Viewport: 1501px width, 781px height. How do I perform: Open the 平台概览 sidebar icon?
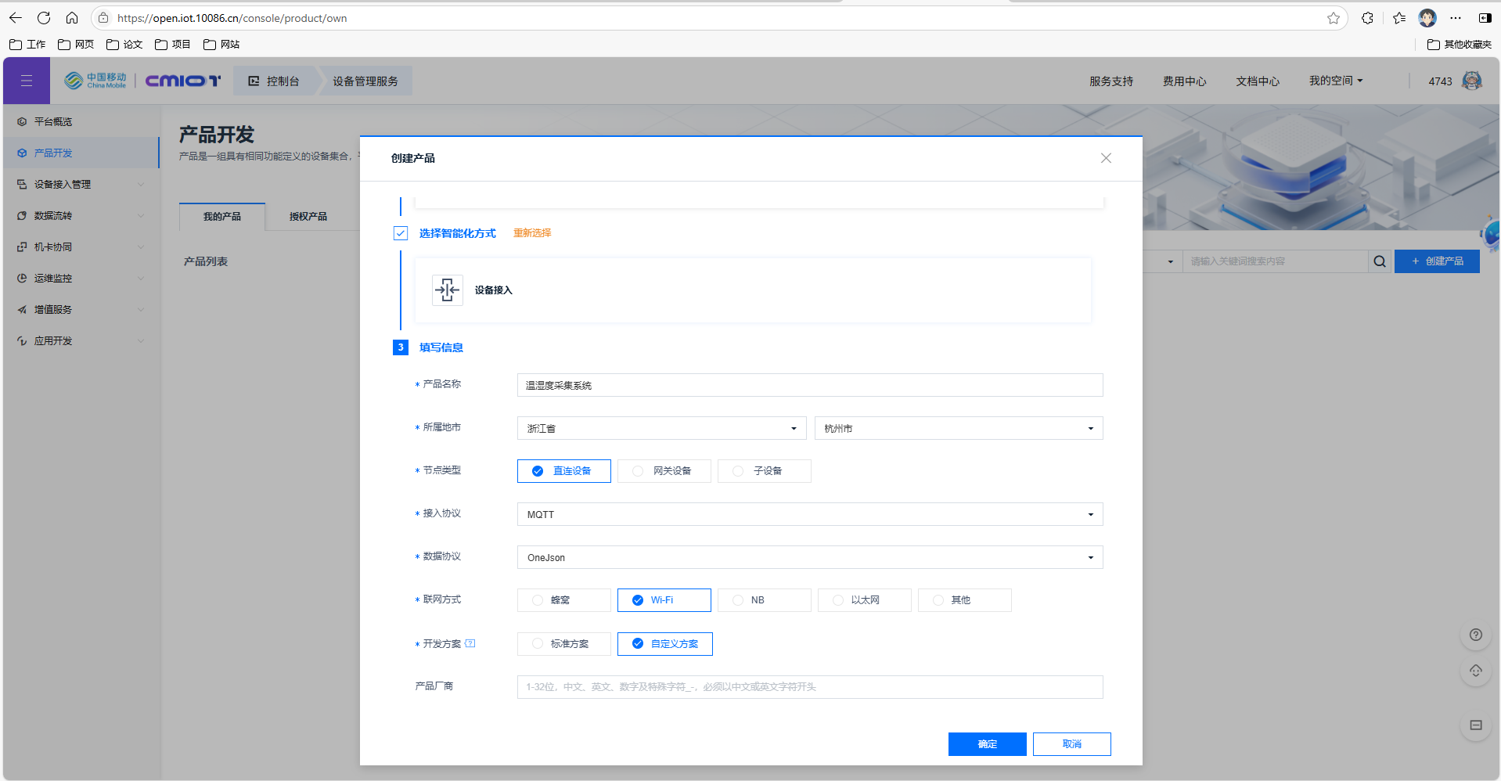21,121
